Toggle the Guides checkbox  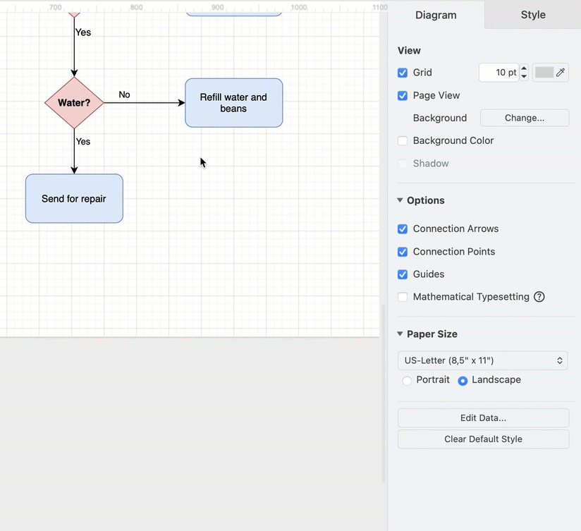[403, 274]
